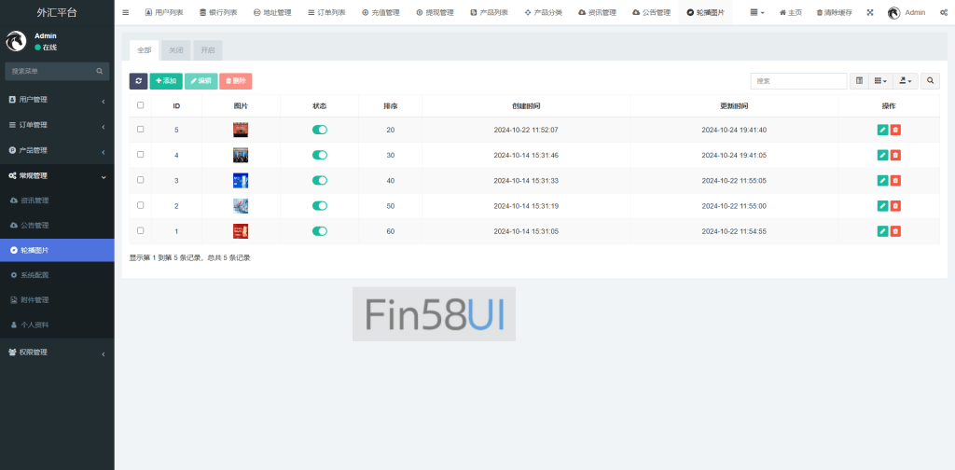Switch to the 关闭 filter tab

coord(176,50)
